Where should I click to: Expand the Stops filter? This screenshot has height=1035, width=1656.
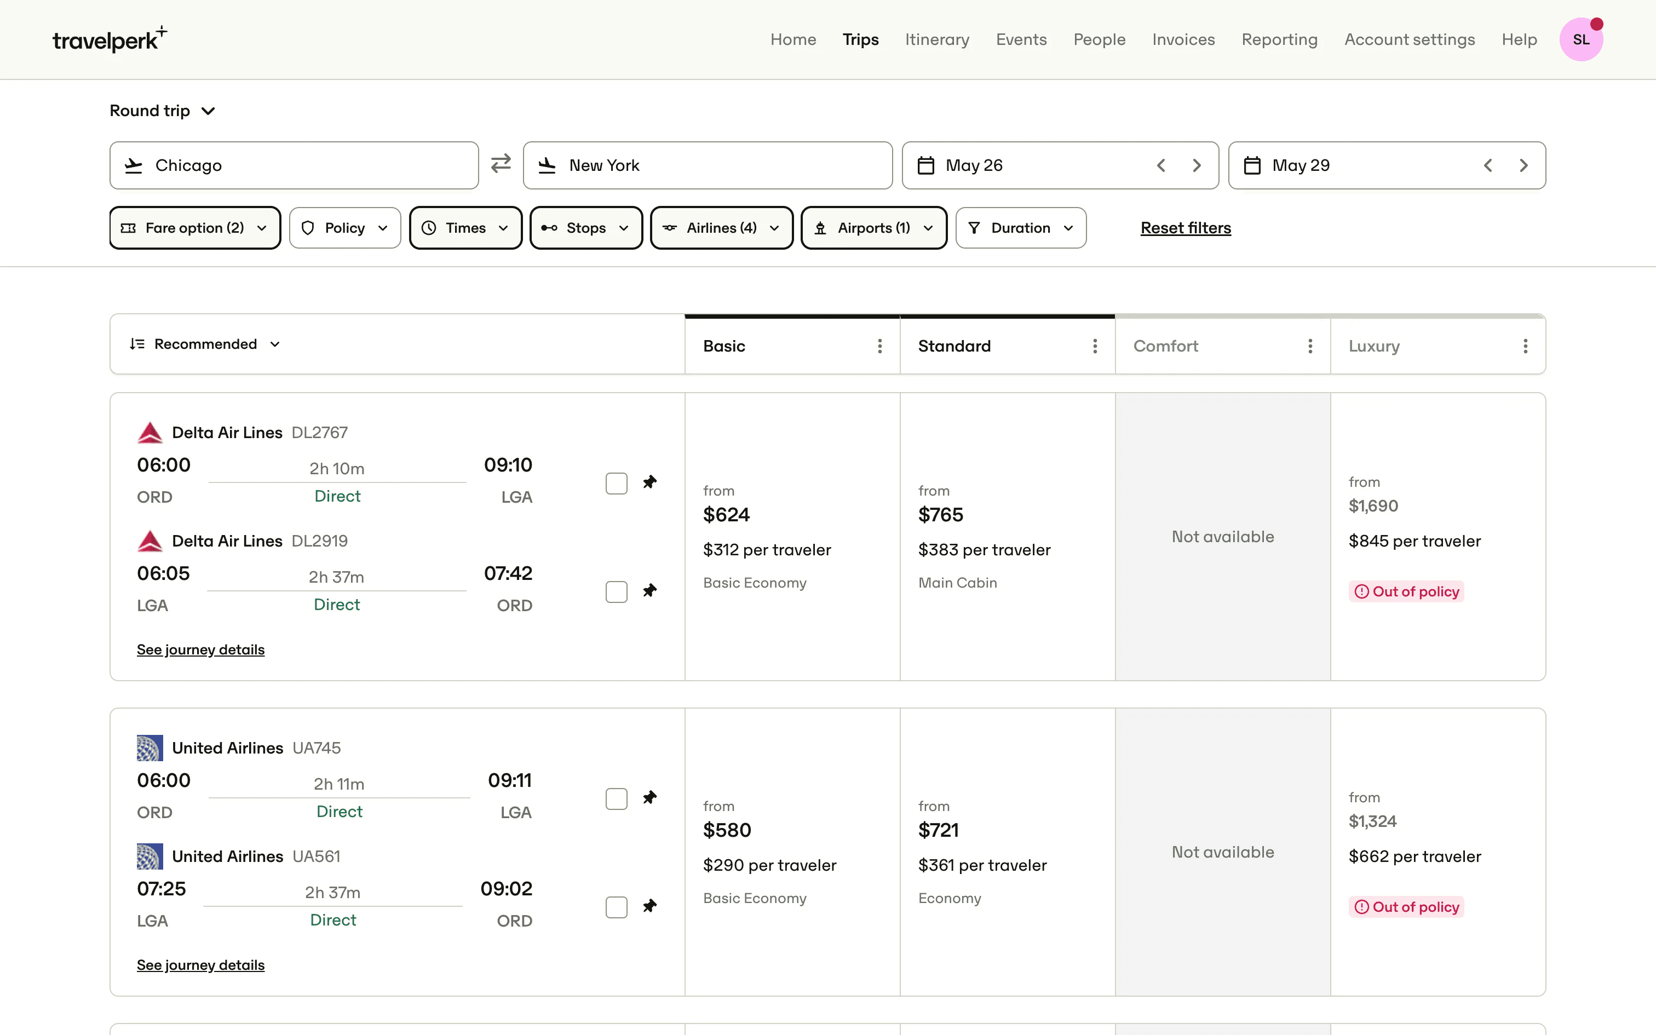coord(586,228)
